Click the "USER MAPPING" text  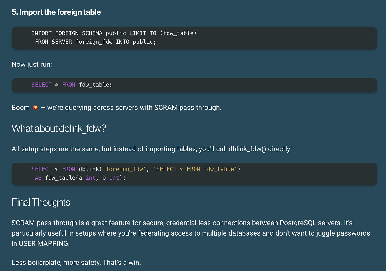click(43, 243)
